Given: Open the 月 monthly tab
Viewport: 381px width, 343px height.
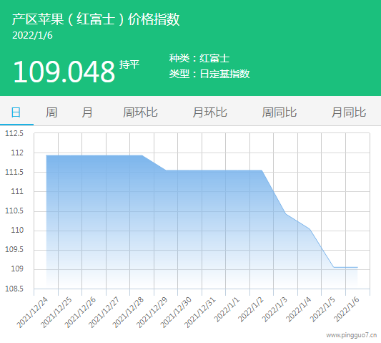Looking at the screenshot, I should 87,112.
